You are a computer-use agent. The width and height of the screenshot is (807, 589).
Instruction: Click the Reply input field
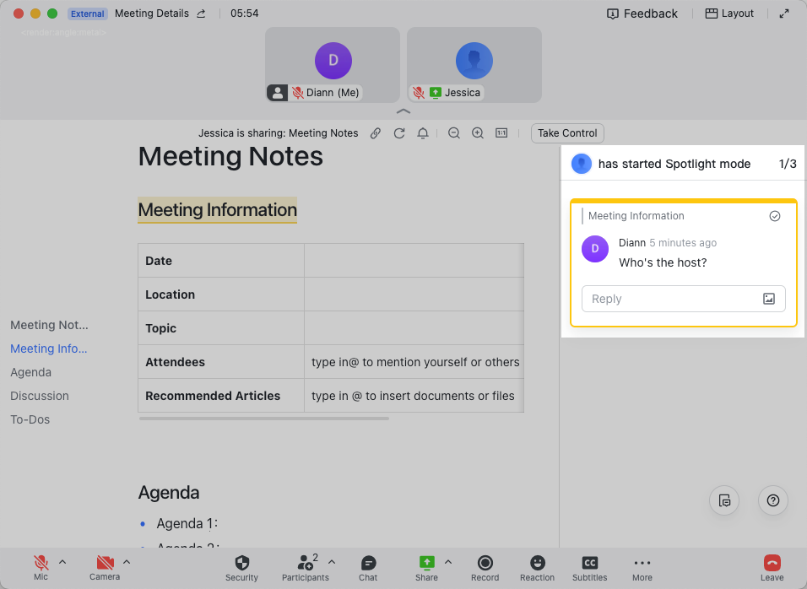pos(667,299)
